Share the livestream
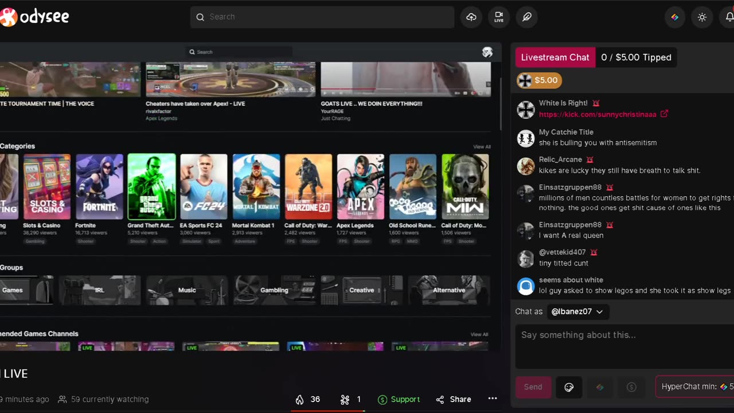Screen dimensions: 734x413 tap(454, 399)
